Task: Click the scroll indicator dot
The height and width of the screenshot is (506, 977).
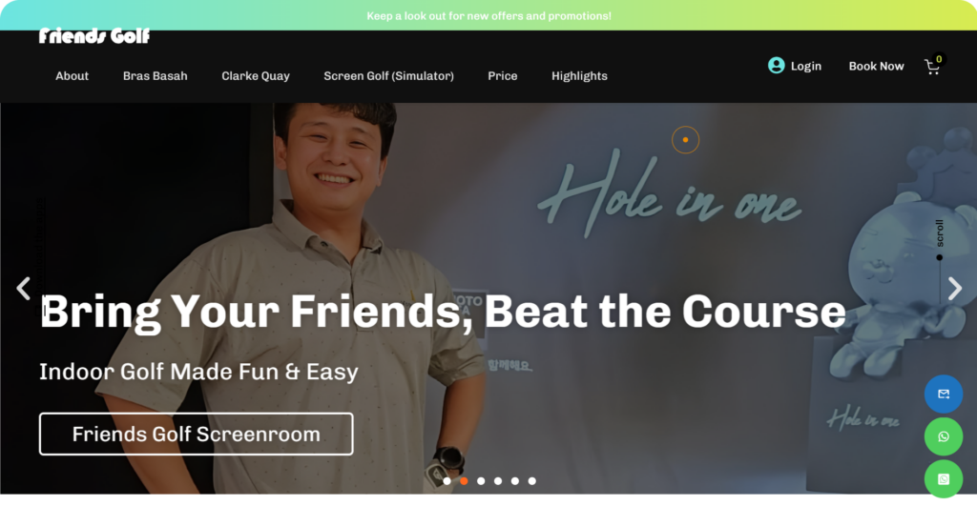Action: tap(940, 257)
